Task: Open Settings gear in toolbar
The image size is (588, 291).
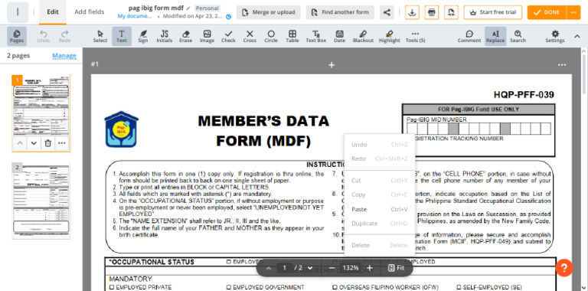Action: (555, 37)
